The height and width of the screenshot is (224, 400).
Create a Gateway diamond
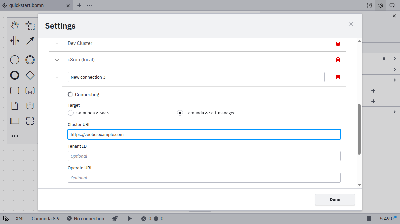point(30,75)
